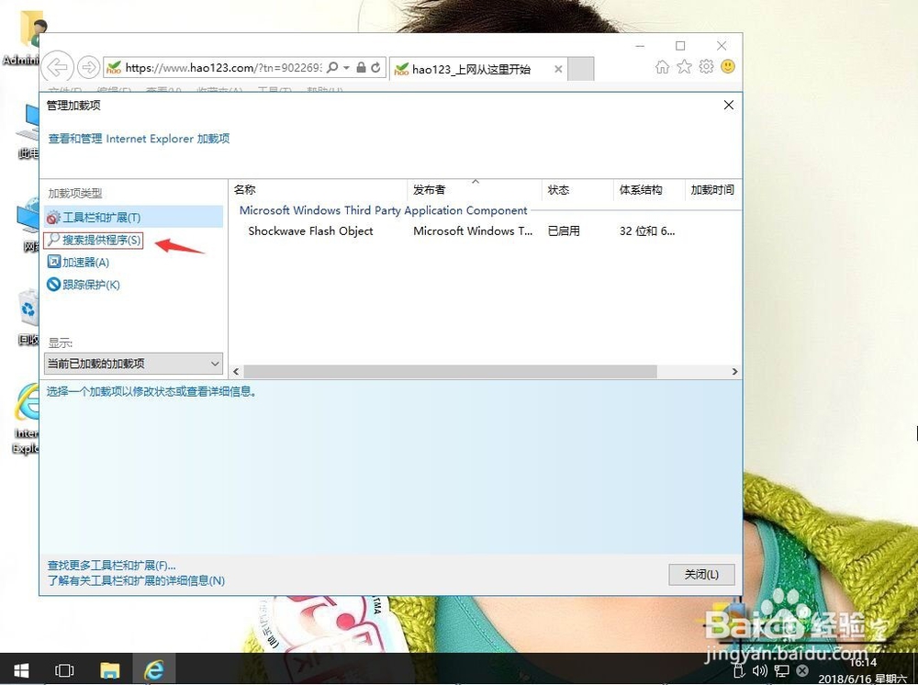Open the IE Tools gear icon
This screenshot has height=685, width=918.
(707, 67)
